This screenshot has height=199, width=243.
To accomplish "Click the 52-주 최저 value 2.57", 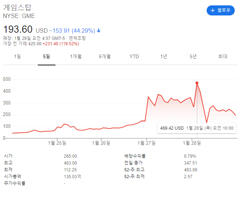I will [x=188, y=177].
